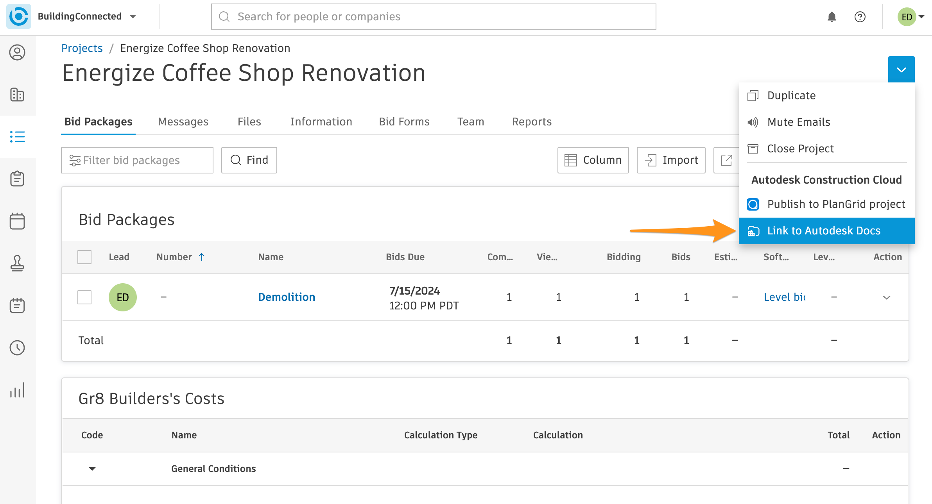Focus the people or companies search field
Screen dimensions: 932x504
pos(434,17)
